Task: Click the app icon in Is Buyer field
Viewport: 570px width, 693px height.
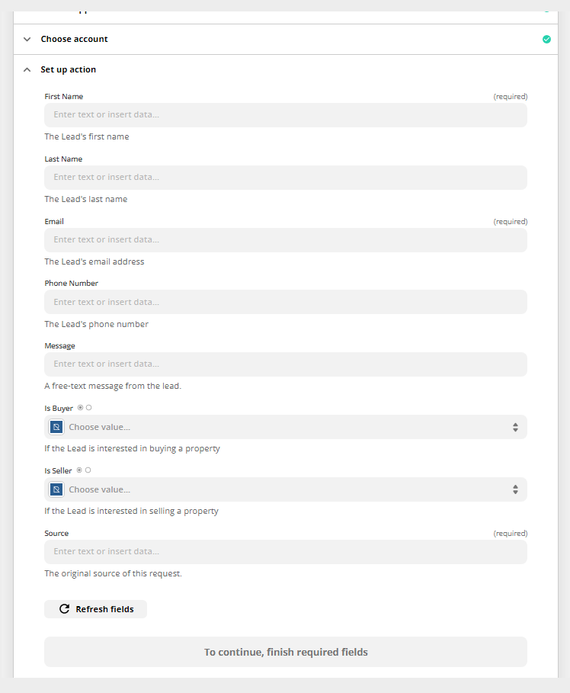Action: [x=56, y=427]
